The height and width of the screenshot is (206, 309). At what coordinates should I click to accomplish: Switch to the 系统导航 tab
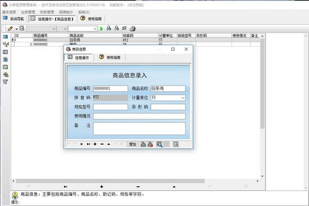[13, 19]
